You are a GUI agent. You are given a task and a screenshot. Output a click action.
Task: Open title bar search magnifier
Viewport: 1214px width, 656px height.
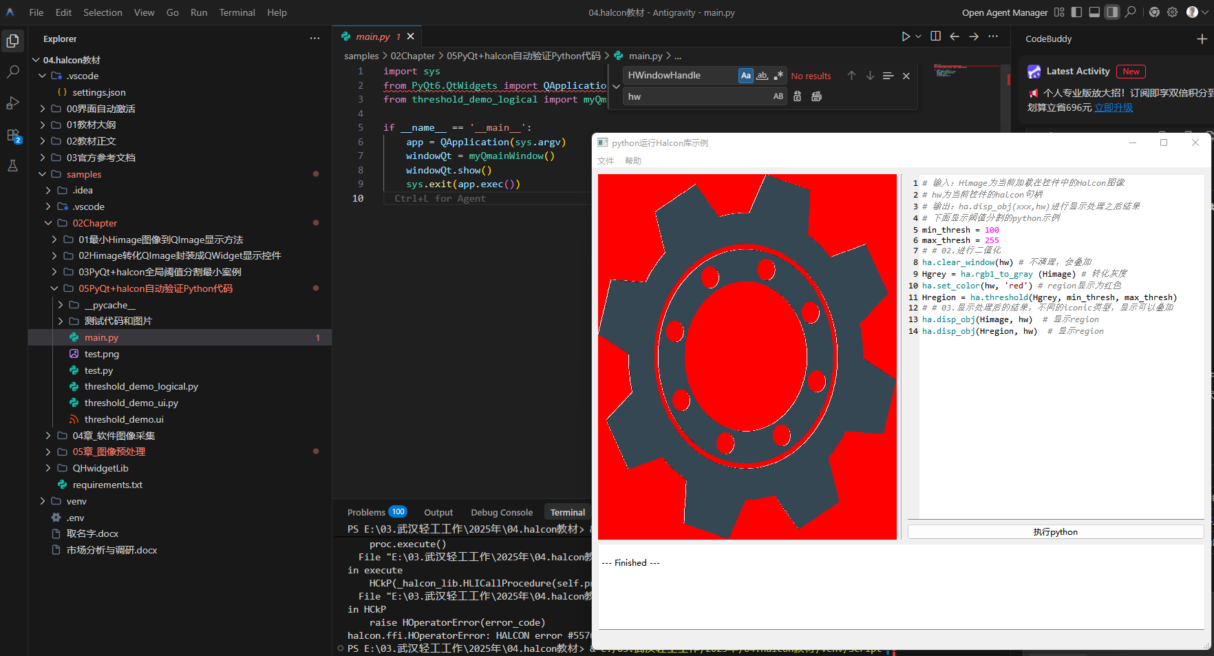1130,12
